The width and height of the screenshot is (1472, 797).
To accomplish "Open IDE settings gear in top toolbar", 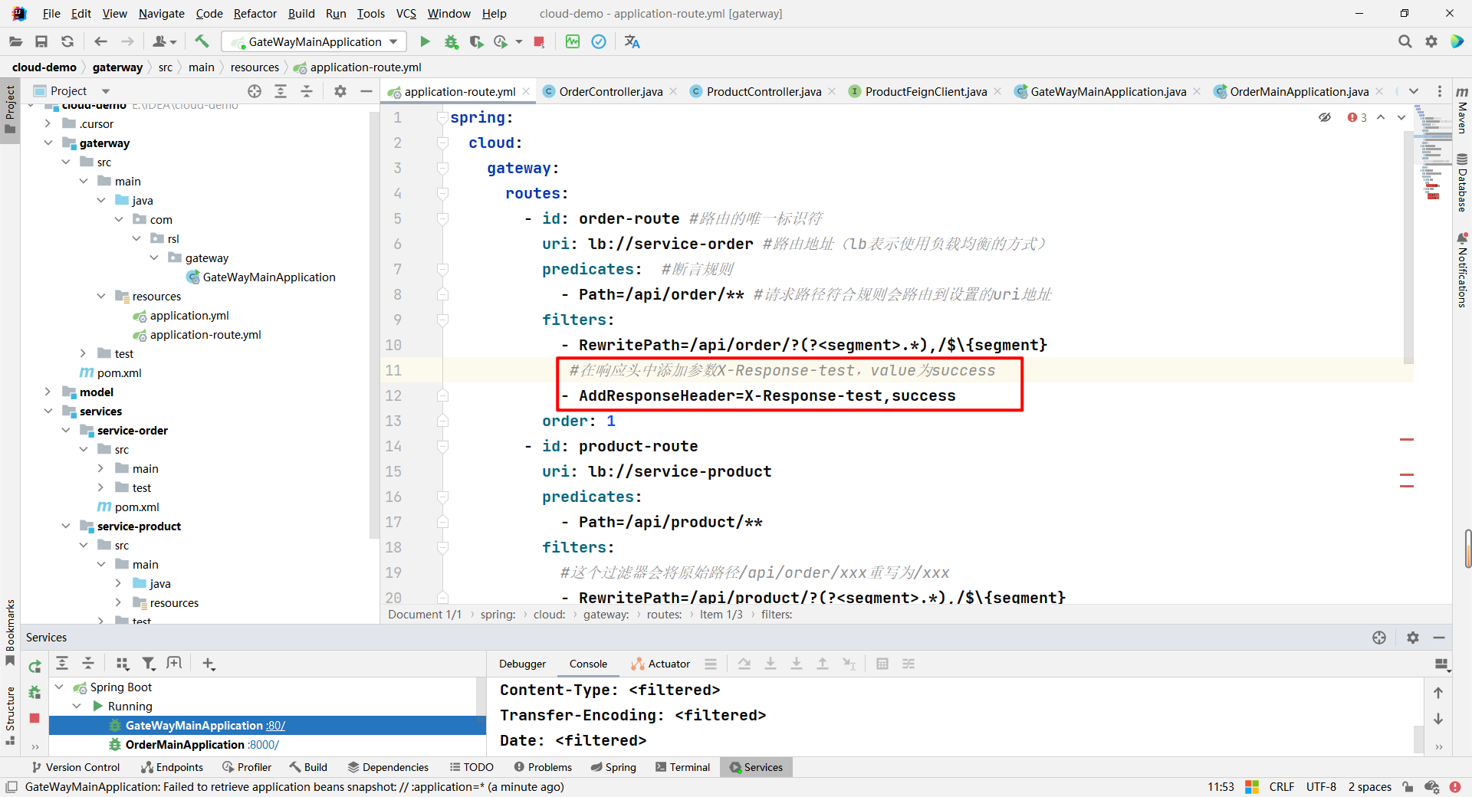I will 1431,41.
